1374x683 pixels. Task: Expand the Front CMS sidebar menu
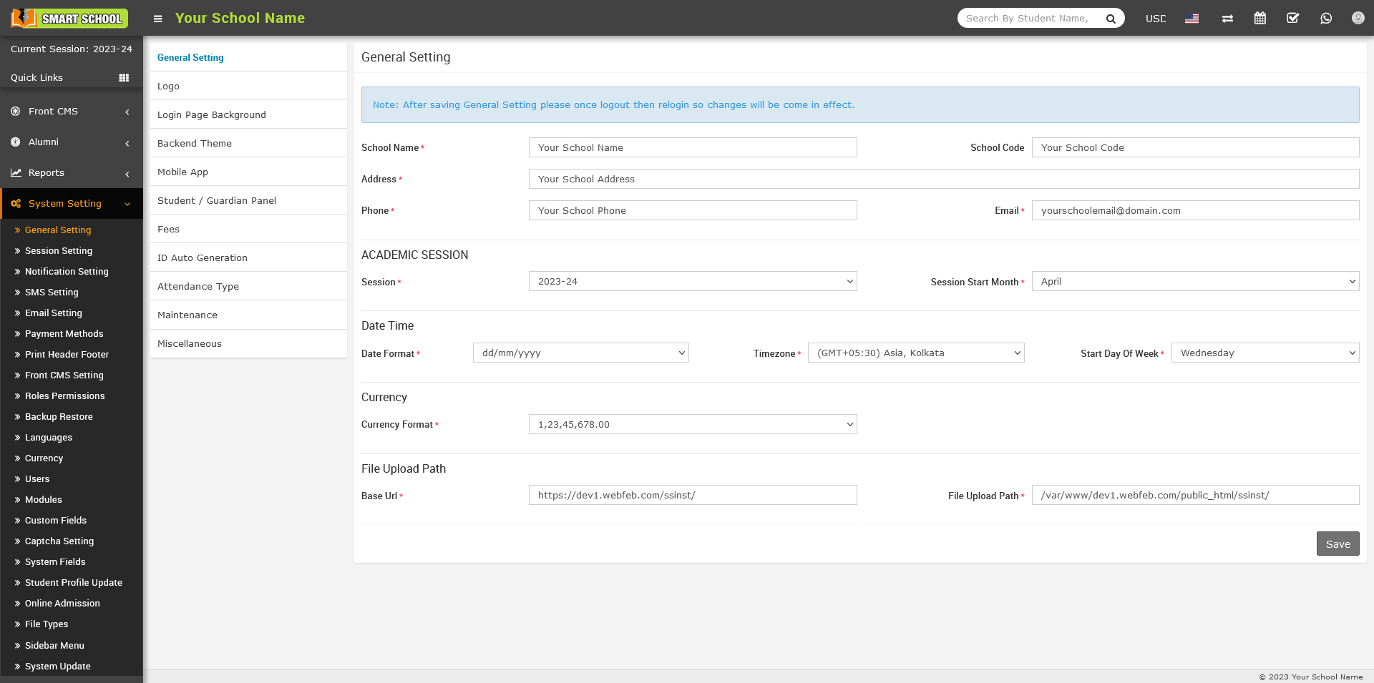[71, 112]
